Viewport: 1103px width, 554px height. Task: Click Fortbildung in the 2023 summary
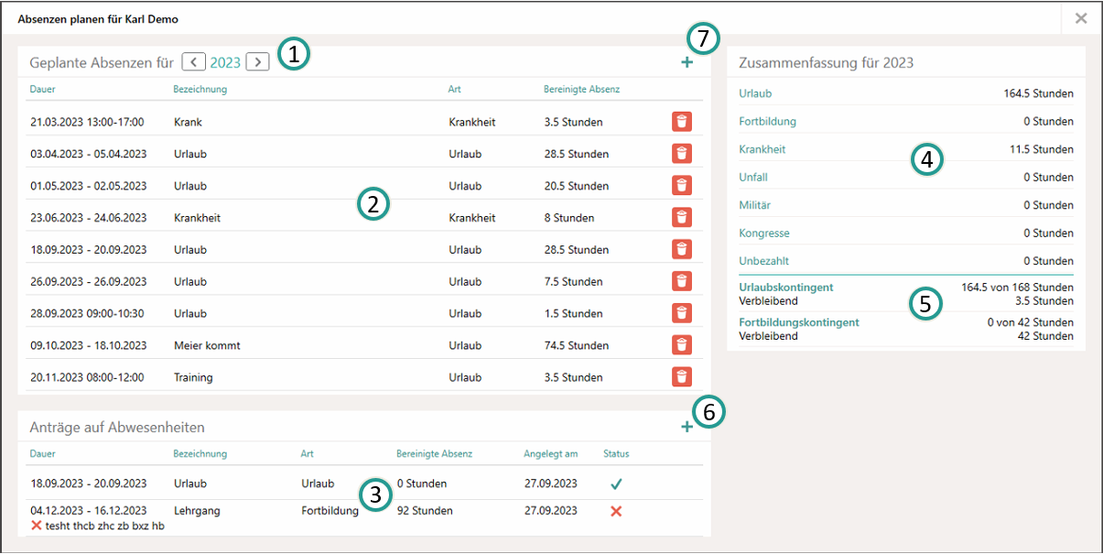pos(767,121)
